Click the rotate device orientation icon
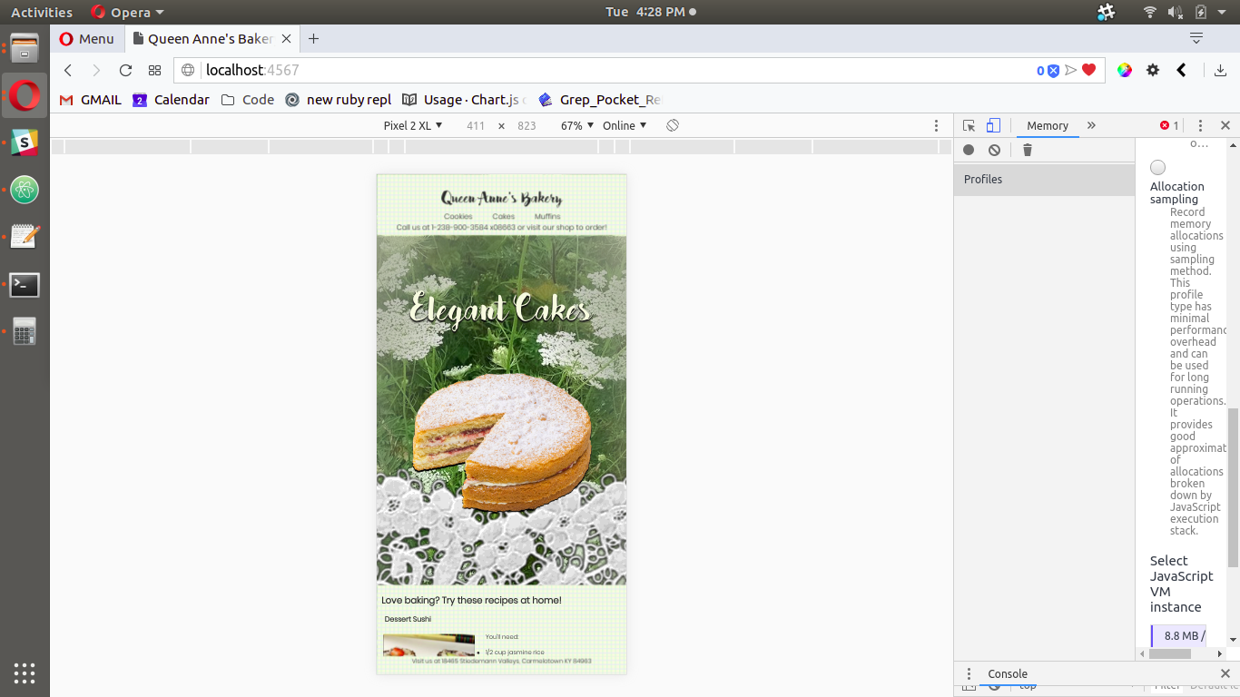1240x697 pixels. click(x=673, y=125)
